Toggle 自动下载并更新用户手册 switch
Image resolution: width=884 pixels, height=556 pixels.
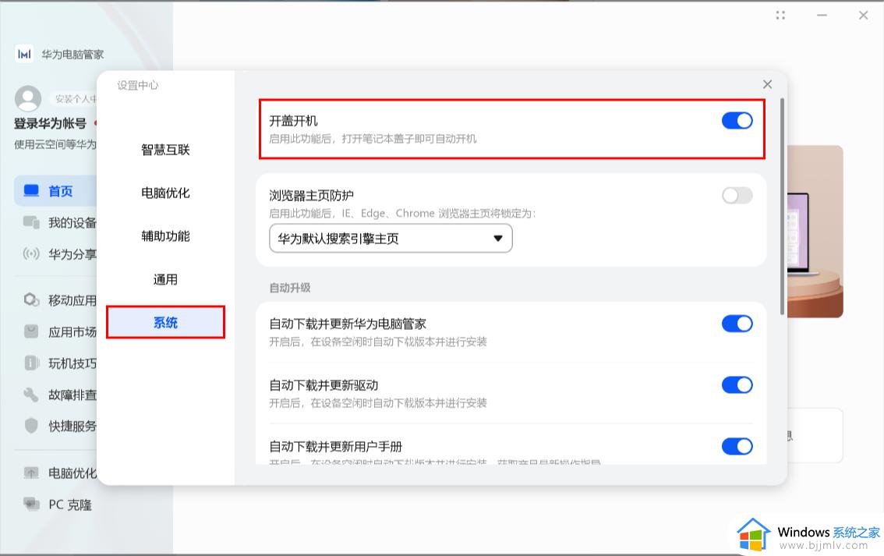737,447
